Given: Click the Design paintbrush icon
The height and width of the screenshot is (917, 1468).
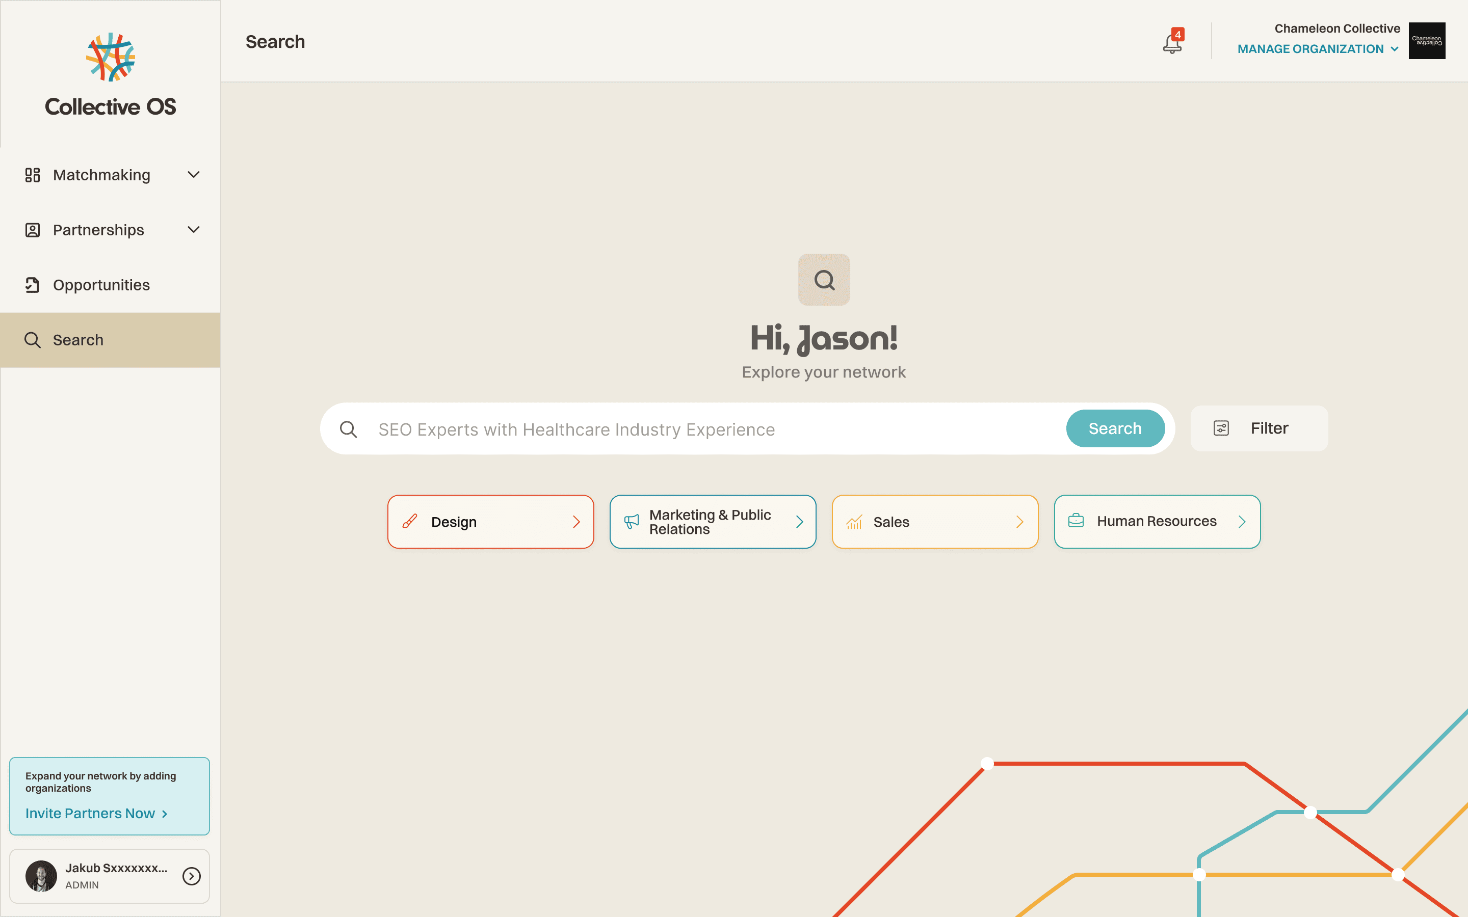Looking at the screenshot, I should [410, 522].
